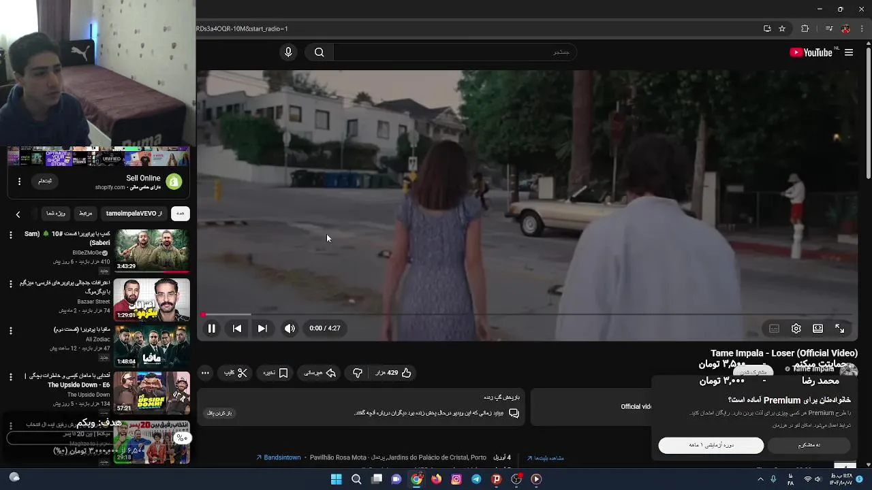Skip to the next video
The width and height of the screenshot is (872, 490).
(262, 328)
